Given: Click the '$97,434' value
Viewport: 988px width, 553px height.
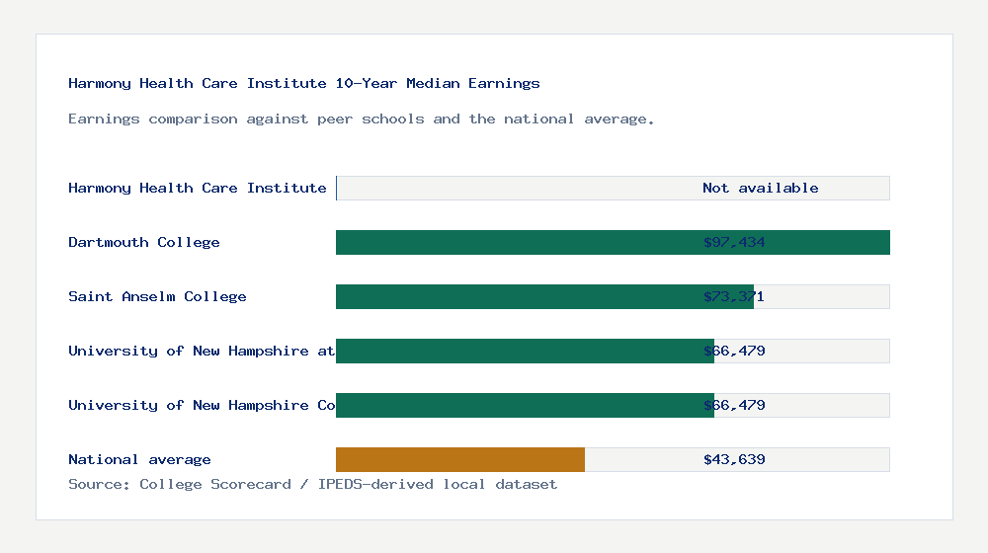Looking at the screenshot, I should coord(734,243).
